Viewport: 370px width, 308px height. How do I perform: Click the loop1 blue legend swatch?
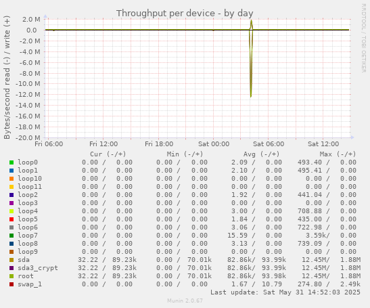pyautogui.click(x=11, y=171)
